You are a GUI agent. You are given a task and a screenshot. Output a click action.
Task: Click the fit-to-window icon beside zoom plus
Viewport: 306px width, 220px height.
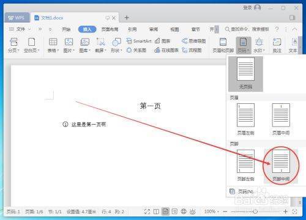coord(295,211)
